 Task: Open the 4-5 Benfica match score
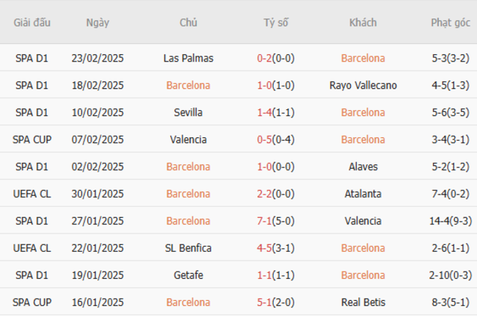[264, 248]
